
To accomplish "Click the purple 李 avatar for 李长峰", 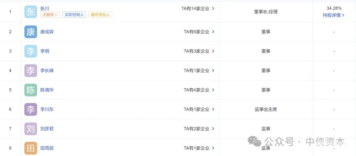I will point(31,71).
